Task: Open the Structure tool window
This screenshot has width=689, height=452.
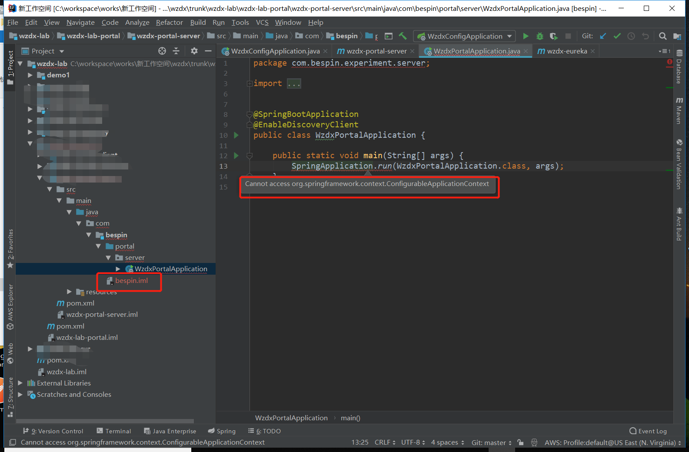Action: pos(10,397)
